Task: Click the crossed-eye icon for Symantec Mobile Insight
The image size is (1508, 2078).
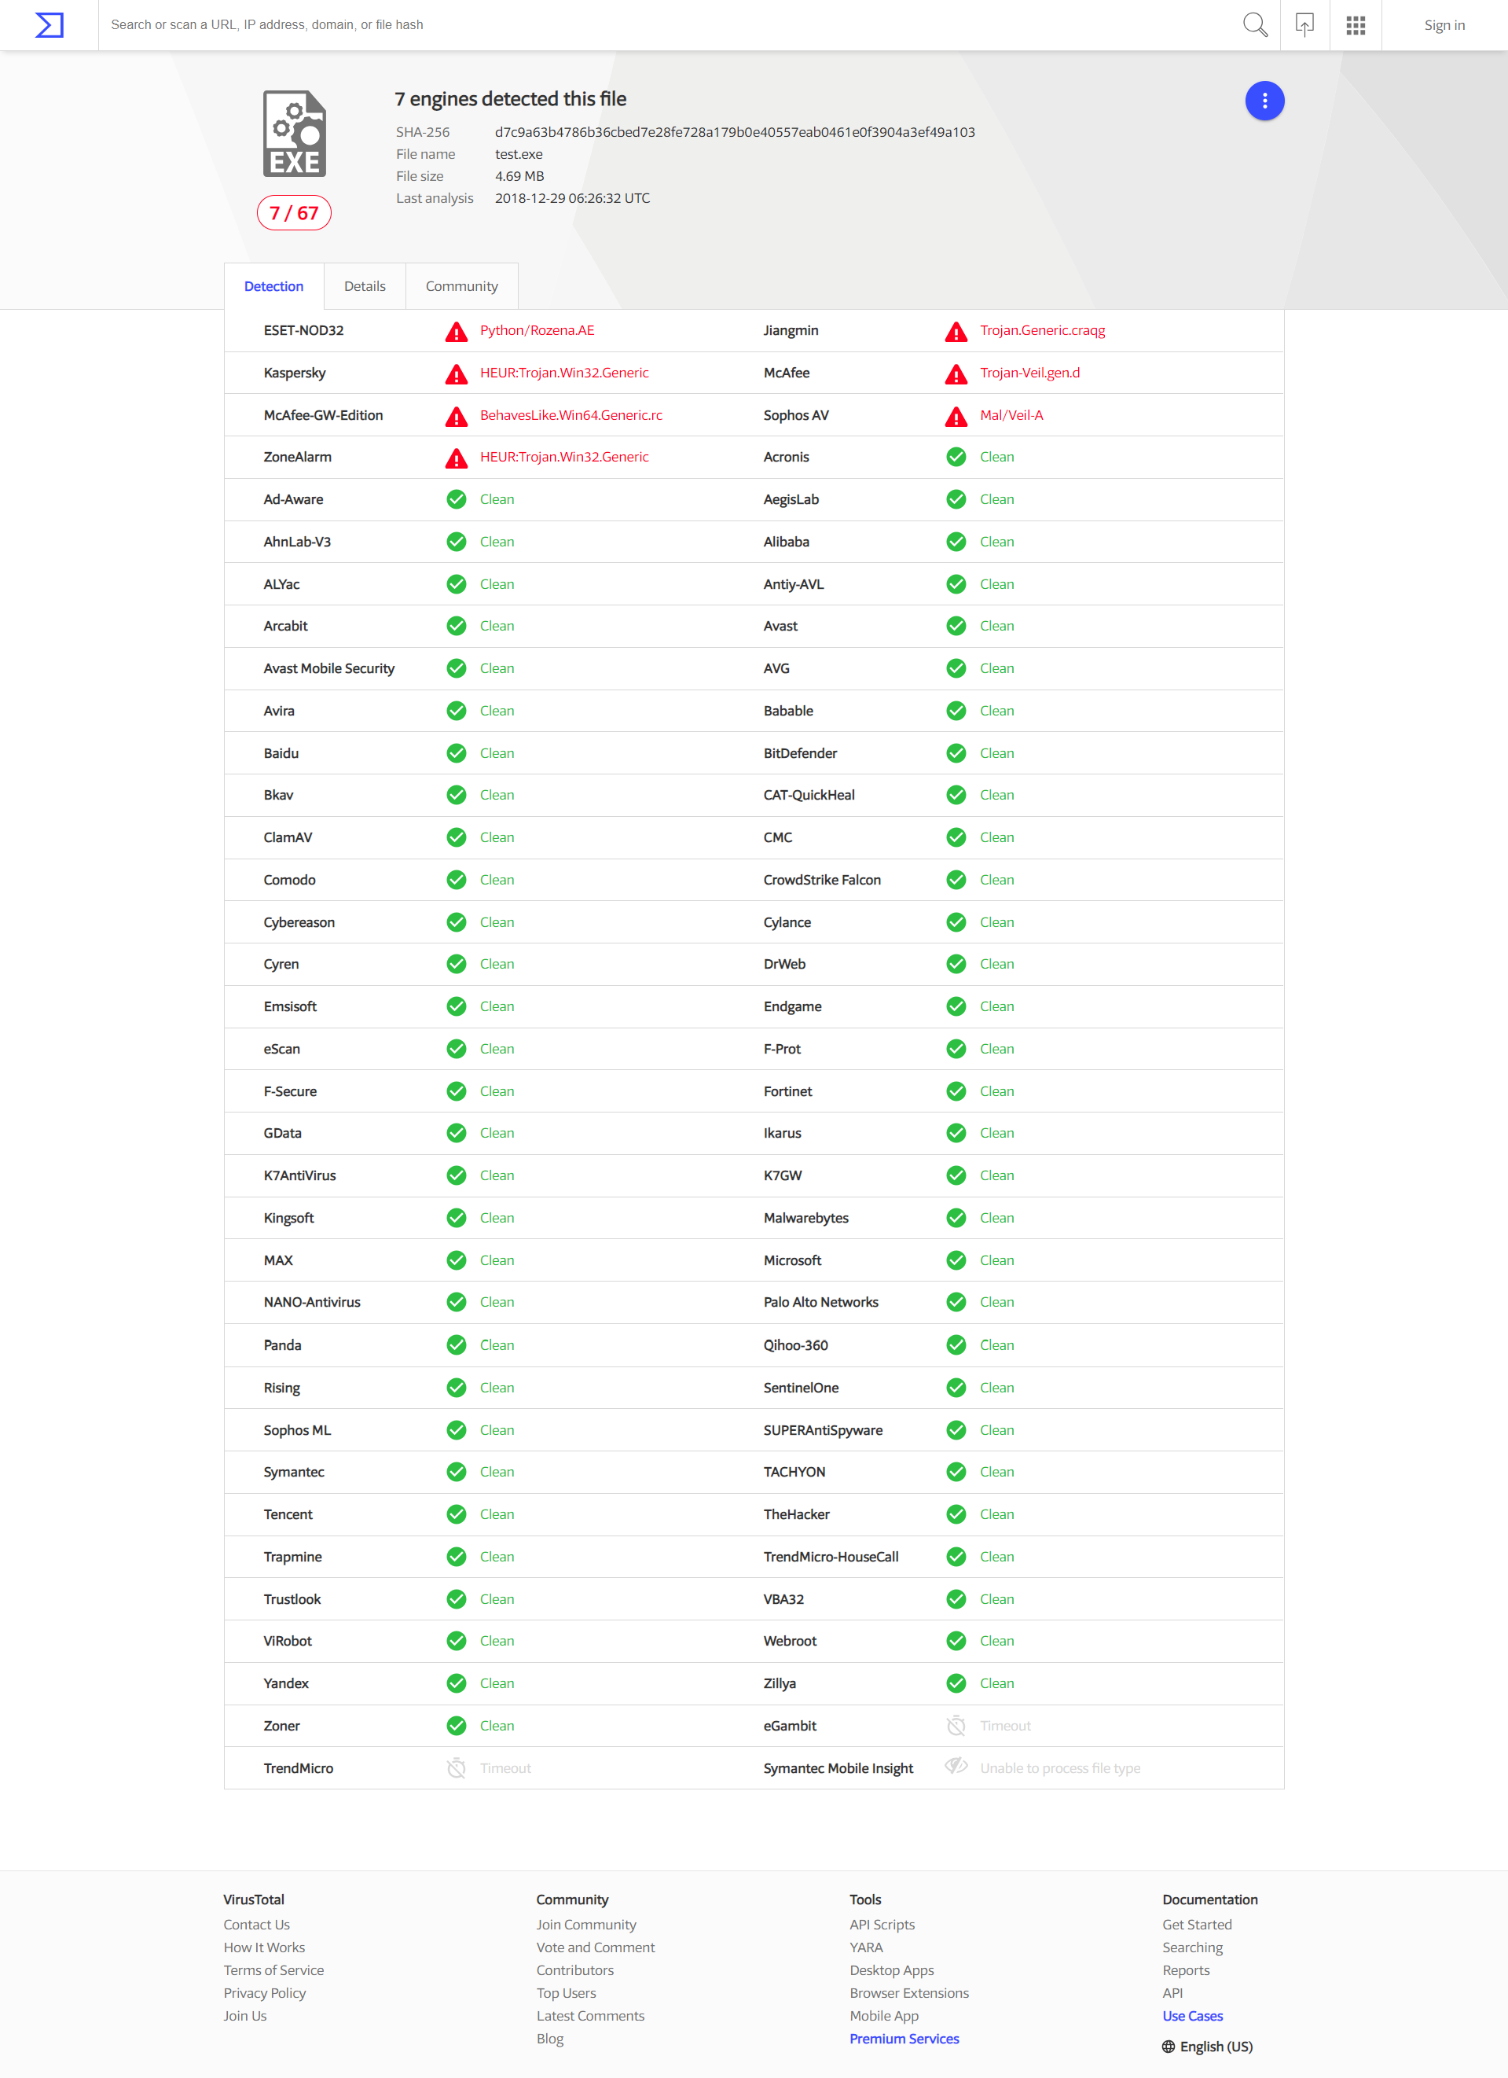Action: pyautogui.click(x=956, y=1766)
